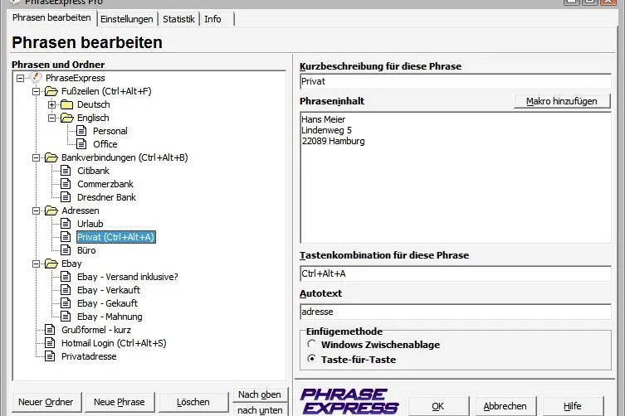Click the Neuer Ordner button
This screenshot has height=416, width=625.
46,402
